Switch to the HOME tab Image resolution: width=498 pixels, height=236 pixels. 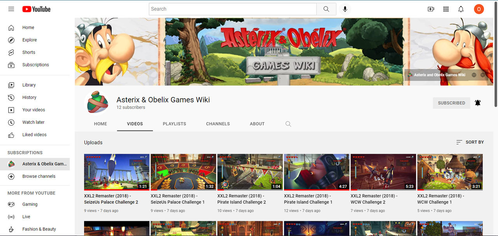coord(100,124)
